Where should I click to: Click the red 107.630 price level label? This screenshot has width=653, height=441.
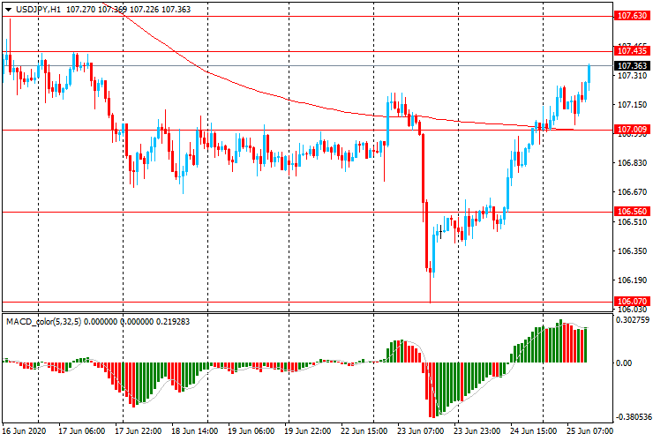click(x=632, y=16)
